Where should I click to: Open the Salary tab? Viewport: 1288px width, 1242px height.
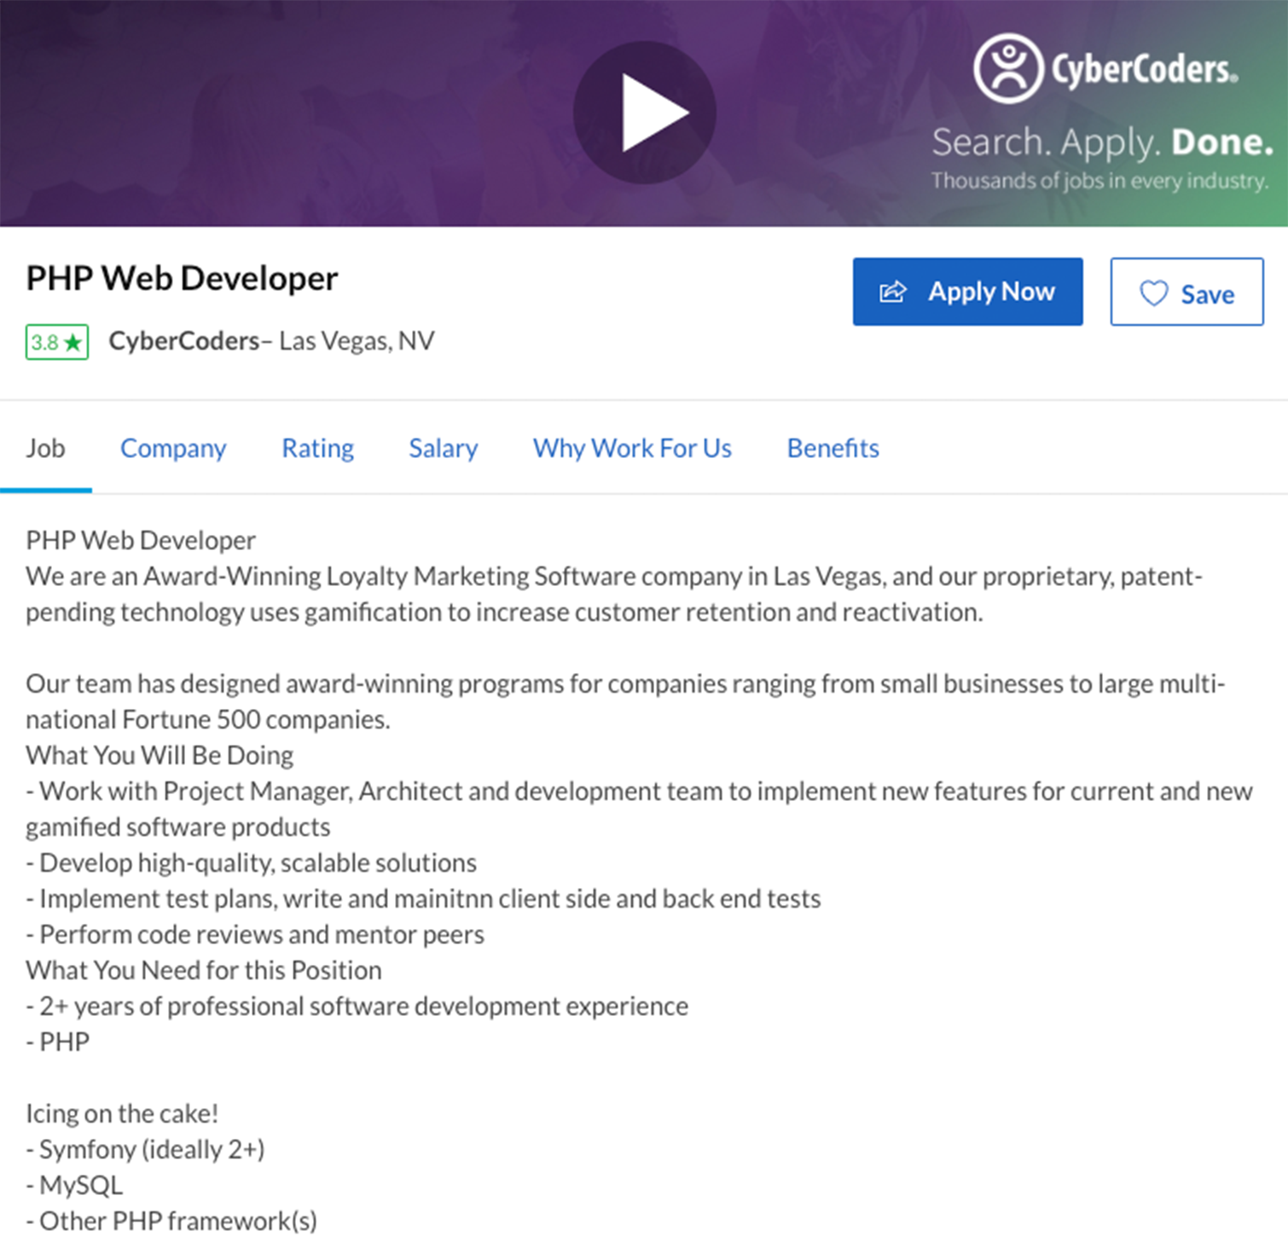pos(443,448)
